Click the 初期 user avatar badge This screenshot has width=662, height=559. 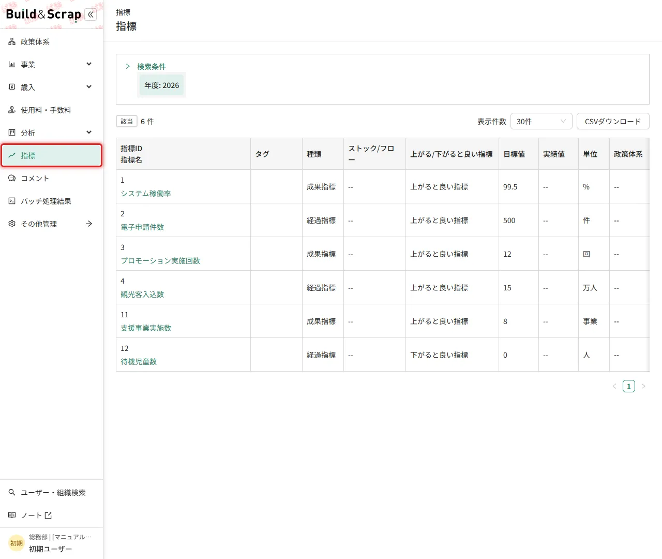tap(17, 543)
